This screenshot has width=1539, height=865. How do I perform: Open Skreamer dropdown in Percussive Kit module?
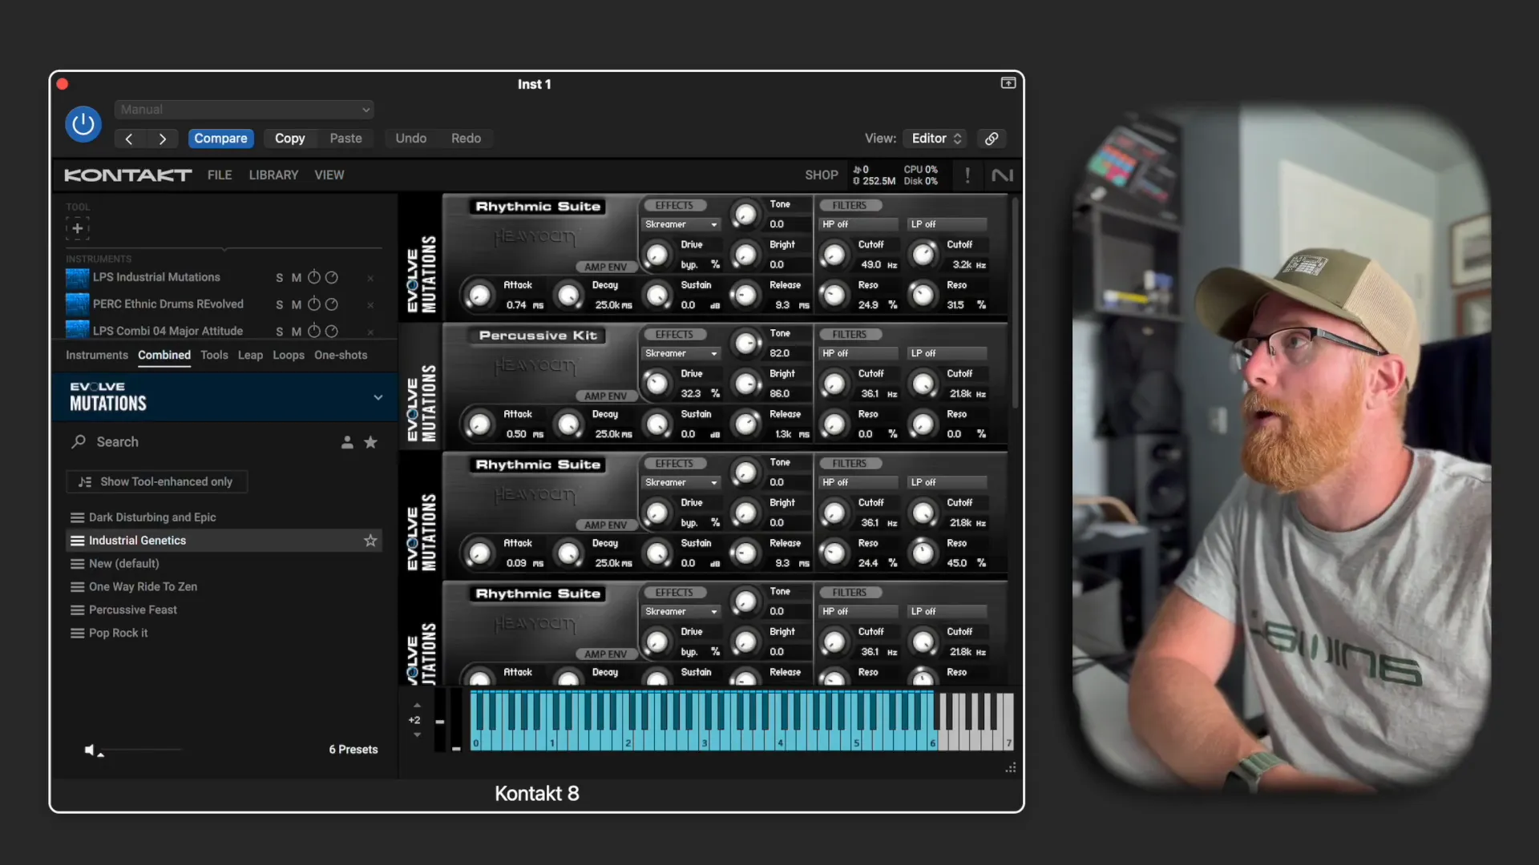coord(681,353)
